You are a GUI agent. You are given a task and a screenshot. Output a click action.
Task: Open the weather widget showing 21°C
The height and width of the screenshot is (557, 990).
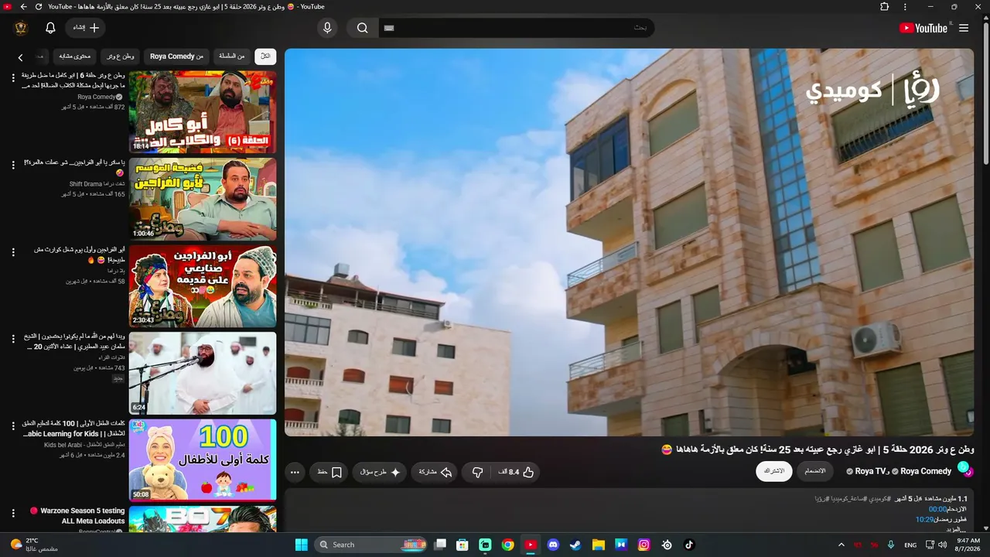point(35,545)
